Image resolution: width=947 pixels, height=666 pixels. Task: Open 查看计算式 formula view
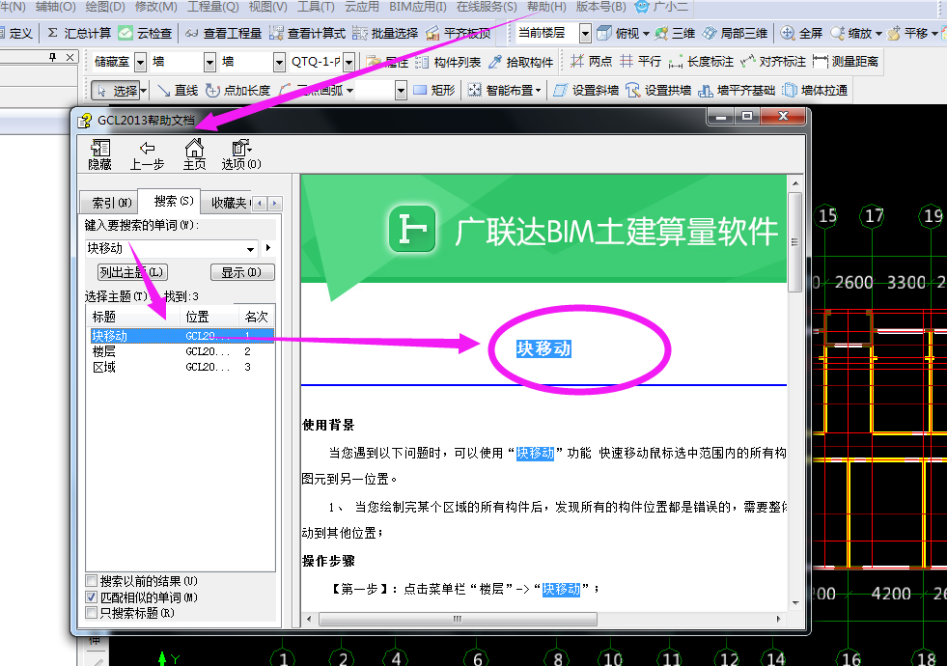(x=307, y=33)
